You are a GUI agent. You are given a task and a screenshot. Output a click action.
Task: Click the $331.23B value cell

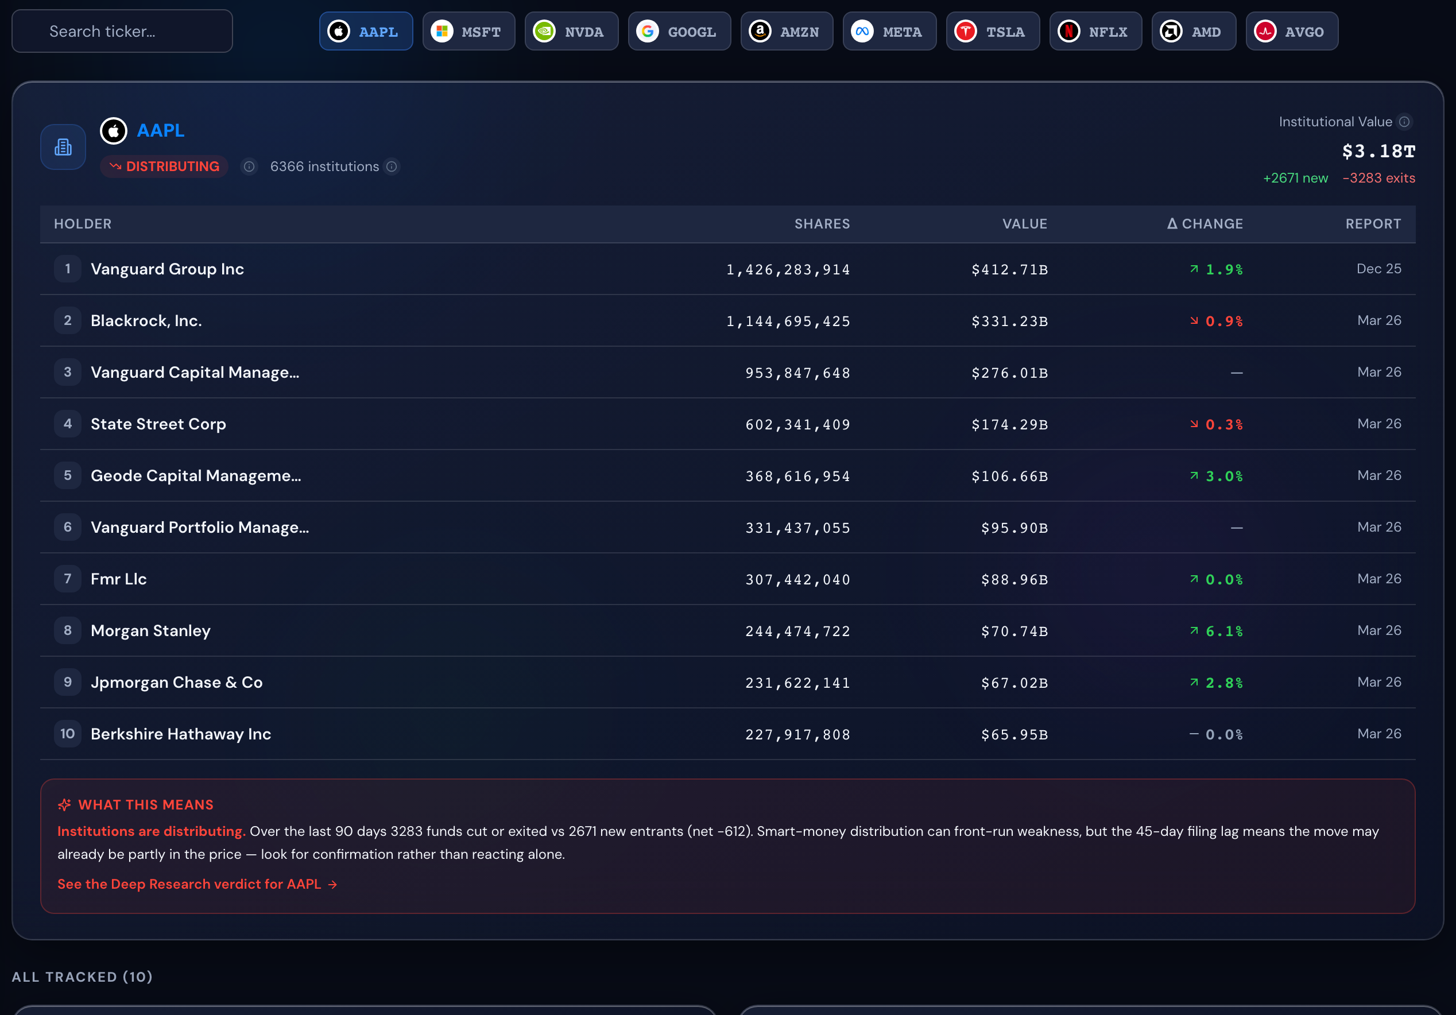click(x=1009, y=321)
